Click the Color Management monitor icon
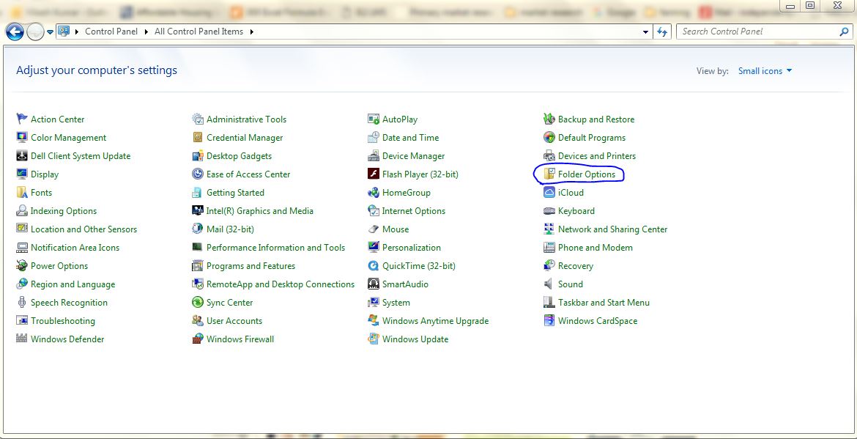 tap(22, 137)
